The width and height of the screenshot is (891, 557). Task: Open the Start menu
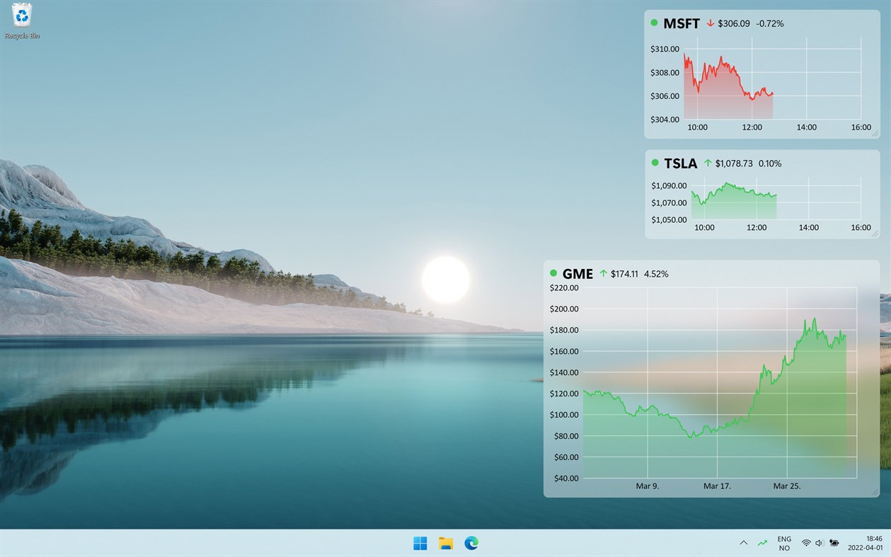[420, 543]
